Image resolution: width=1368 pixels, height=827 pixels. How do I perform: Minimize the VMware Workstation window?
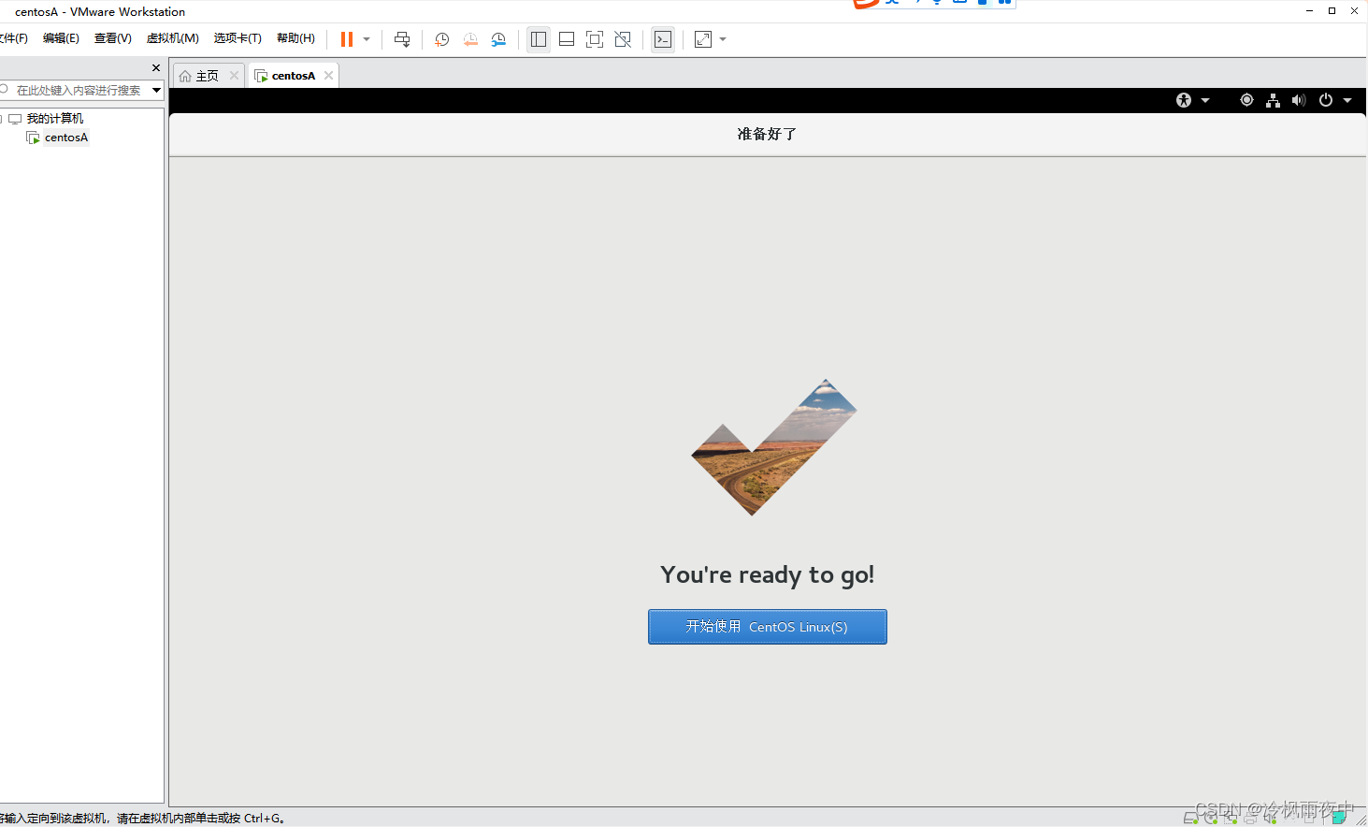[1310, 11]
